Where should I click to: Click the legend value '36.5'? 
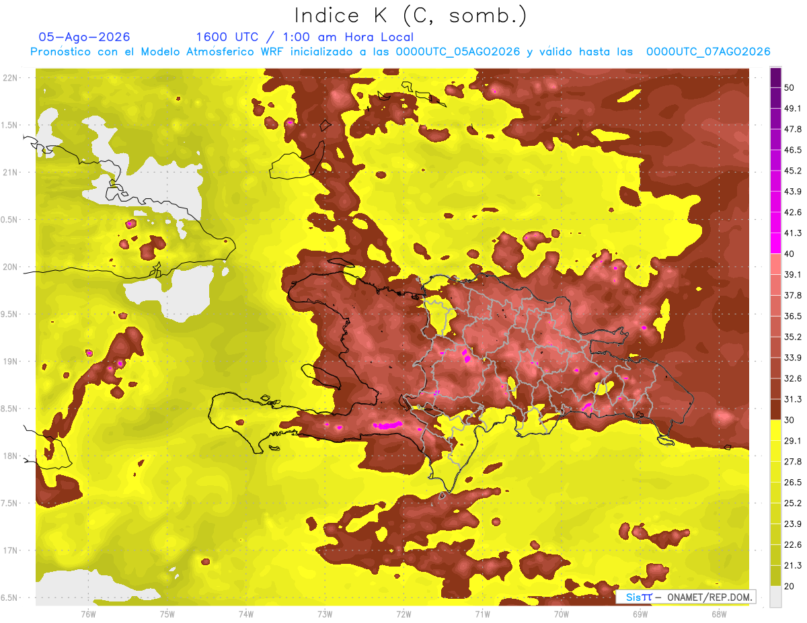[x=793, y=316]
